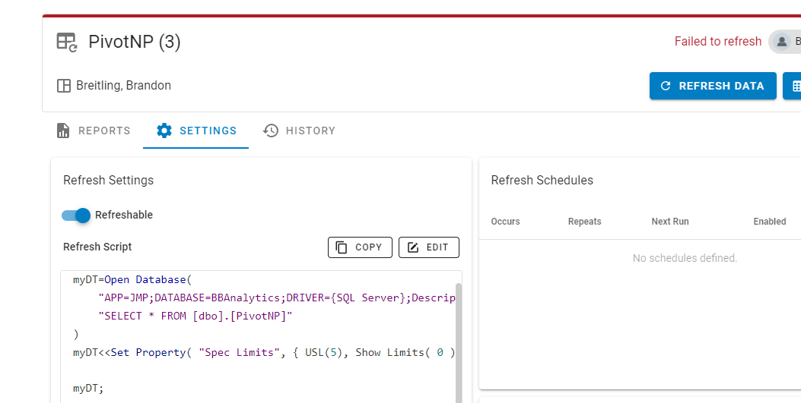Click the Enabled column header

[x=769, y=222]
